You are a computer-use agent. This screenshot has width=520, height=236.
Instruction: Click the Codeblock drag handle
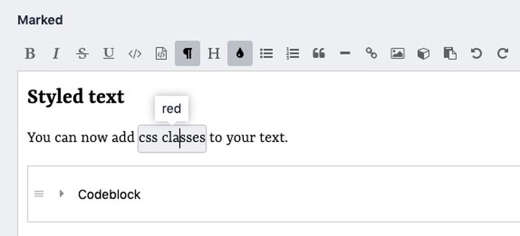[39, 194]
